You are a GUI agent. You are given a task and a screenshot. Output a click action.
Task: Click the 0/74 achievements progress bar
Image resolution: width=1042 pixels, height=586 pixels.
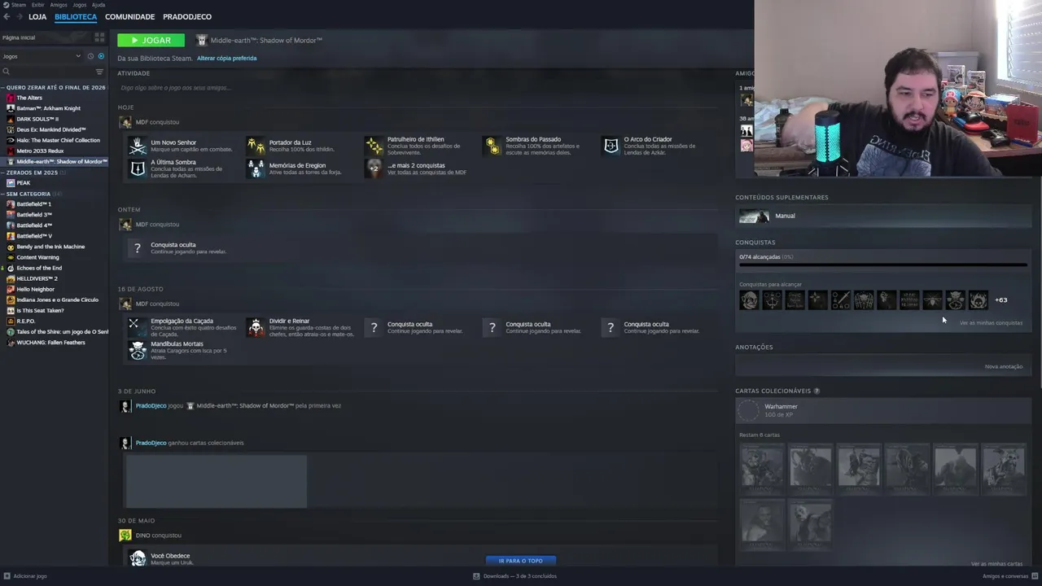883,265
